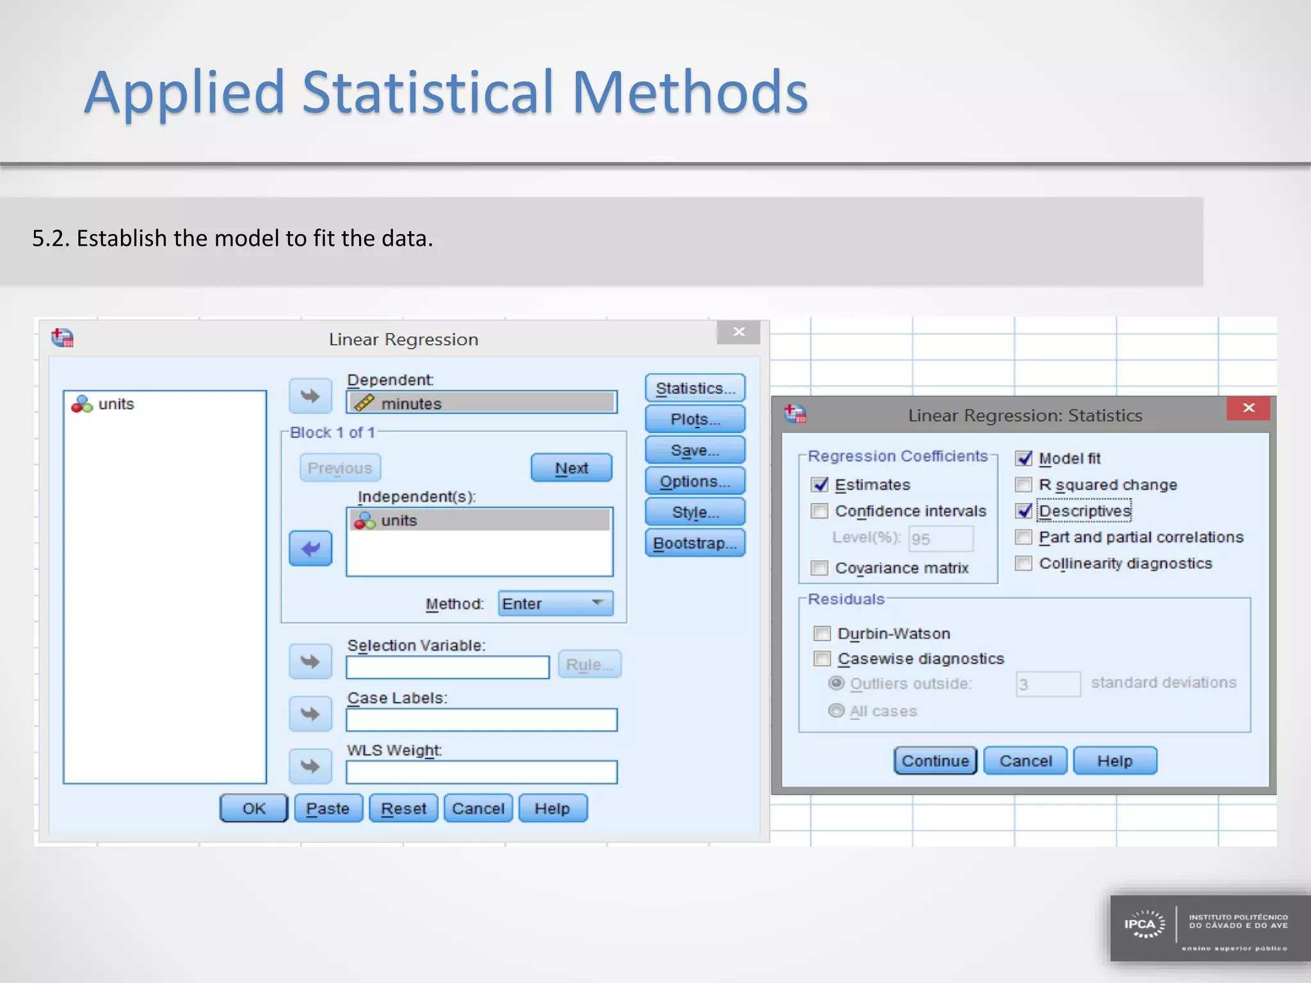Toggle the Model fit checkbox
1311x983 pixels.
(1024, 458)
